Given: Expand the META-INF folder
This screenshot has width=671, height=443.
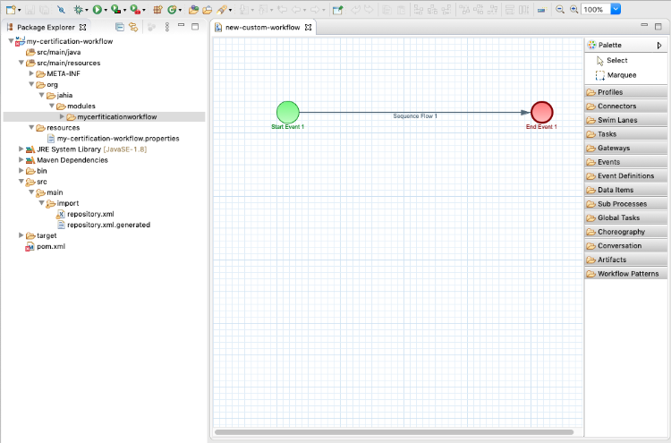Looking at the screenshot, I should tap(31, 73).
